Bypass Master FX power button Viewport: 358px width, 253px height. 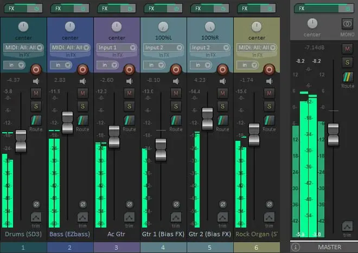(x=348, y=9)
